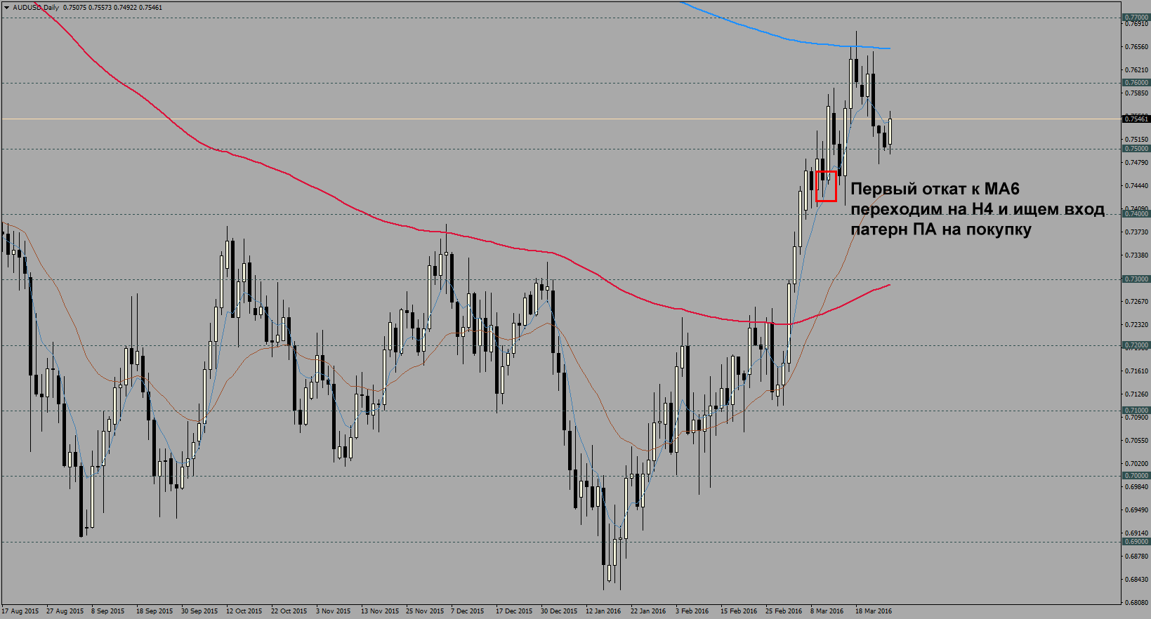This screenshot has width=1151, height=619.
Task: Select the 0.76000 level price label
Action: point(1136,83)
